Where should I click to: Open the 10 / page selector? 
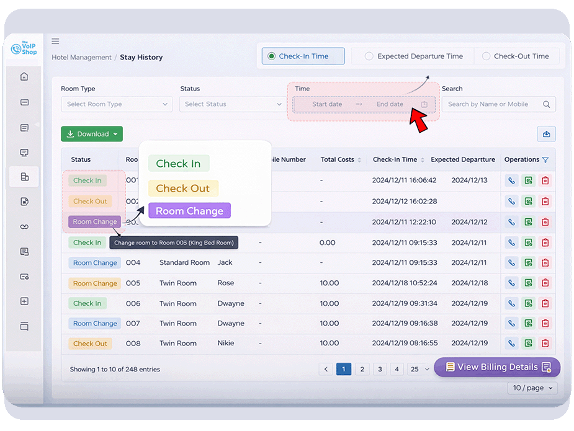click(x=532, y=388)
